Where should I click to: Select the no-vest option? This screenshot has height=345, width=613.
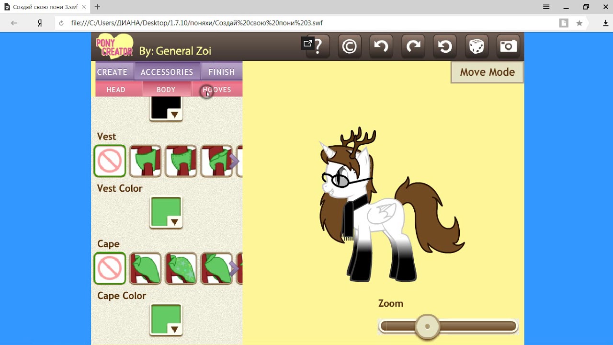110,161
